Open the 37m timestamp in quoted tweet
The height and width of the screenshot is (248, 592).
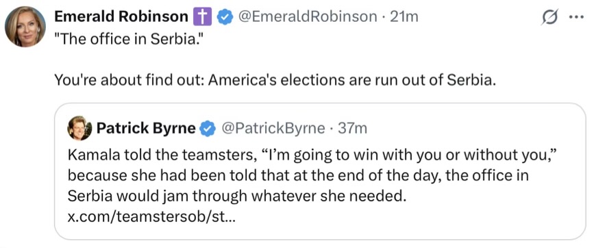point(352,129)
